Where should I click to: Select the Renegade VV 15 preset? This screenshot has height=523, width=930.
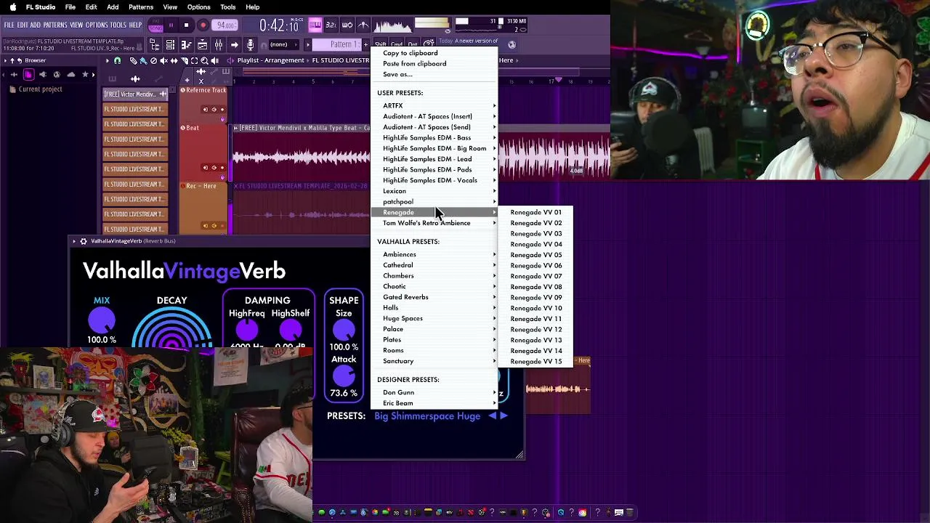pyautogui.click(x=536, y=361)
